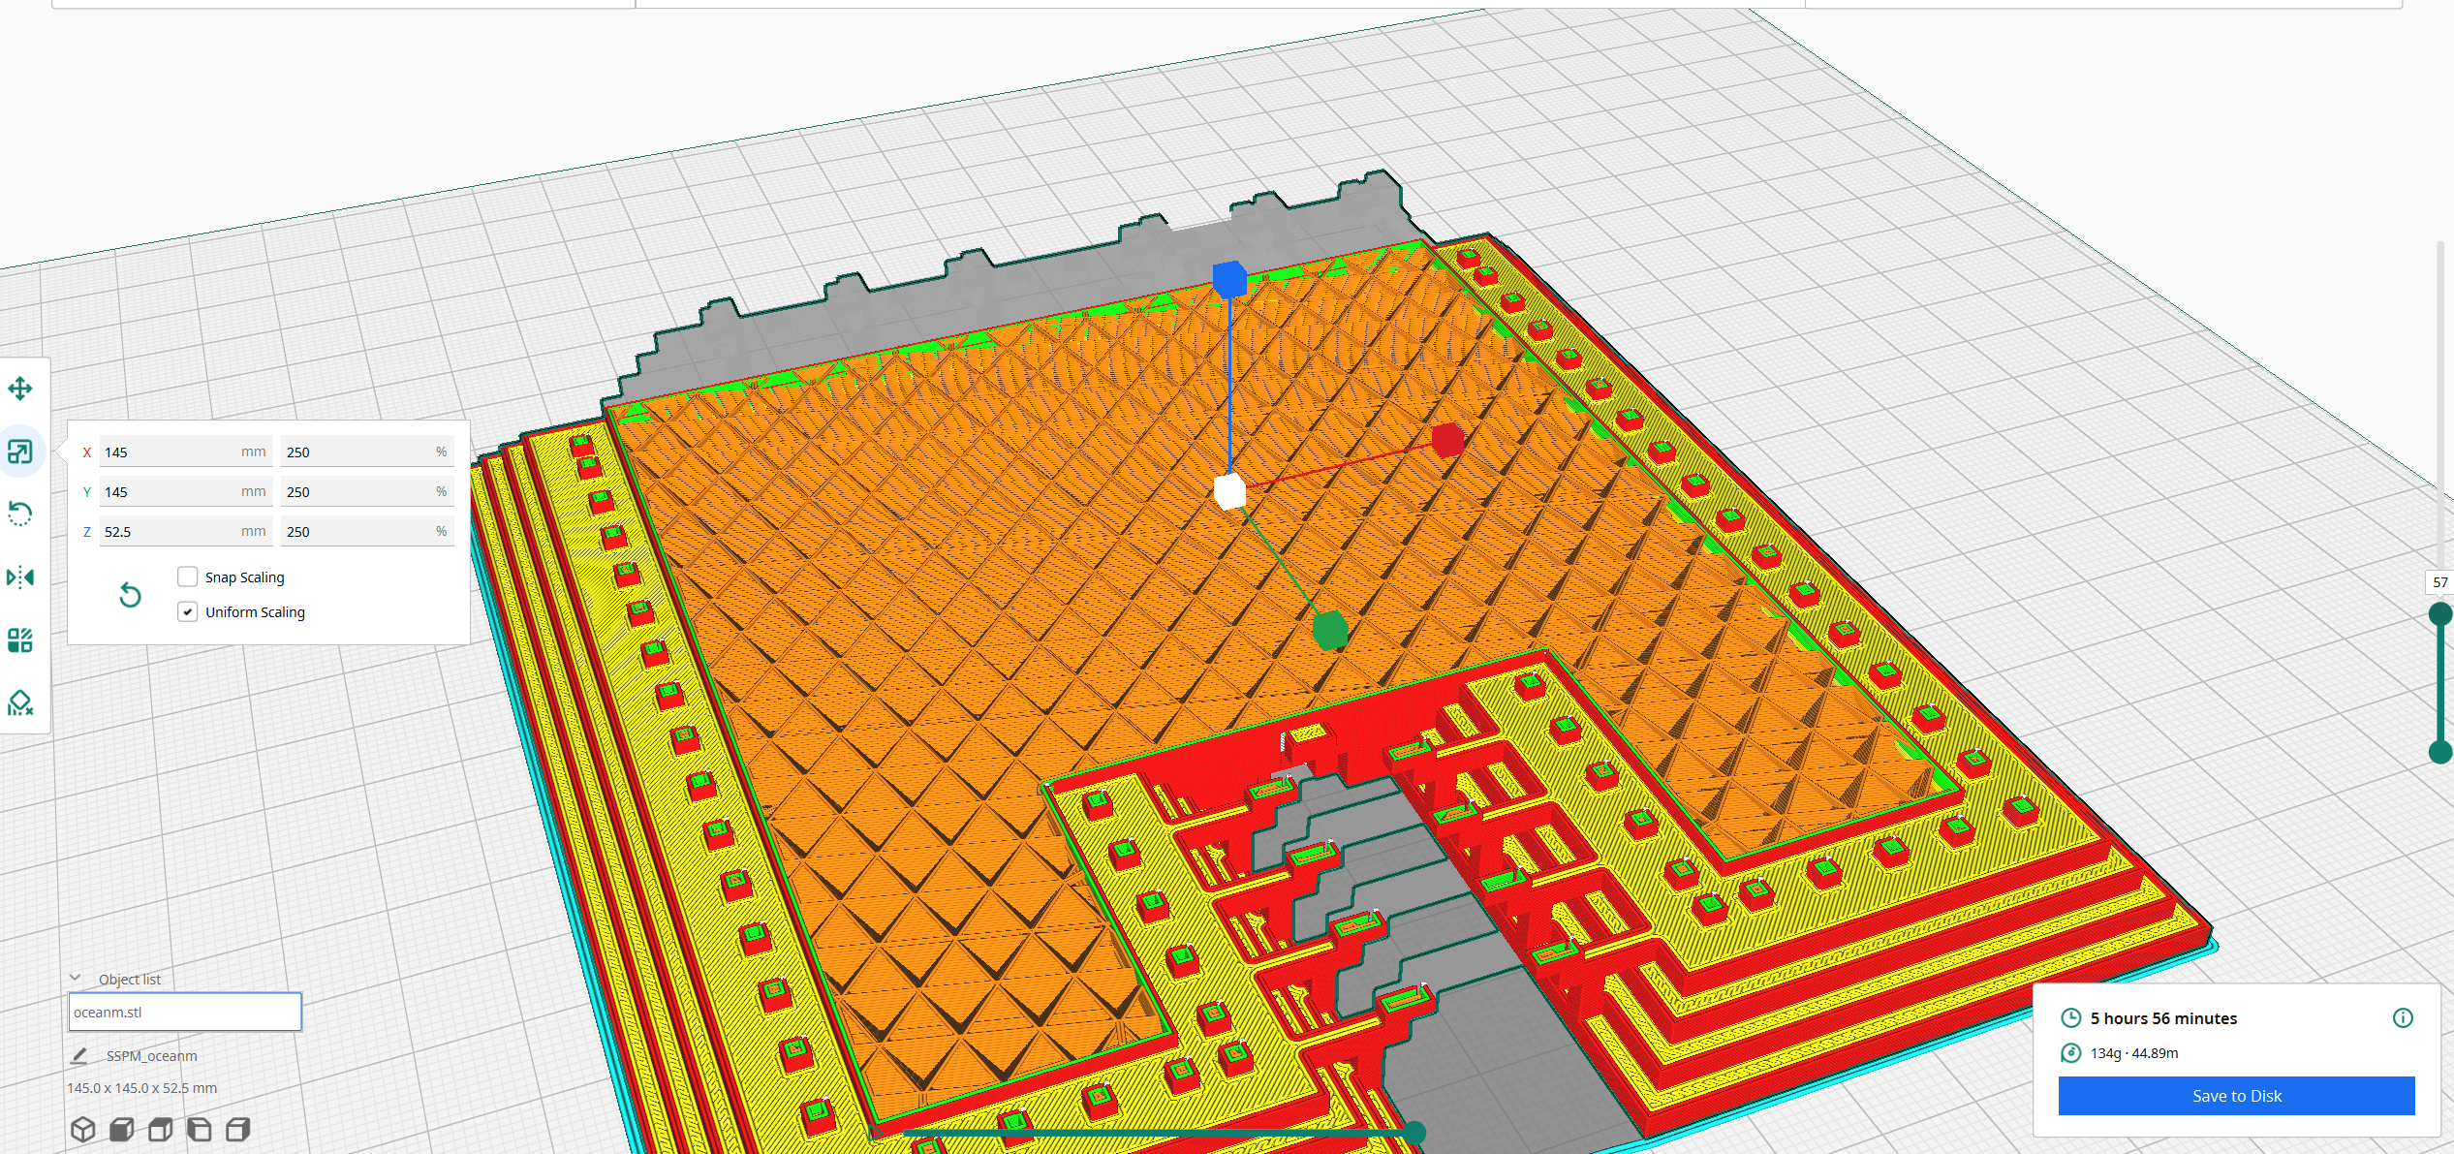
Task: Click the red X-axis scale handle
Action: (1447, 440)
